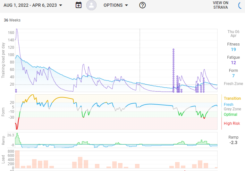Click the add calendar event icon
245x171 pixels.
tap(79, 5)
